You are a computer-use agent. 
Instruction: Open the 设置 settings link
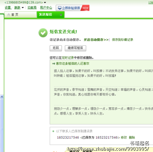click(x=8, y=8)
